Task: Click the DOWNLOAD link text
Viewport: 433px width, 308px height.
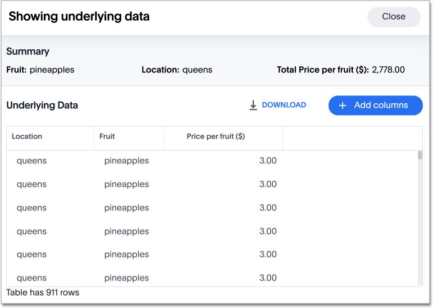Action: tap(284, 105)
